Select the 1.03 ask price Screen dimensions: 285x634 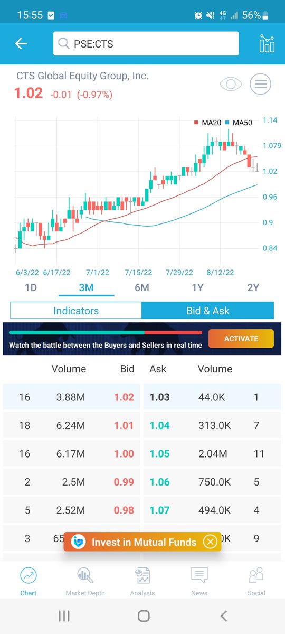click(x=159, y=397)
